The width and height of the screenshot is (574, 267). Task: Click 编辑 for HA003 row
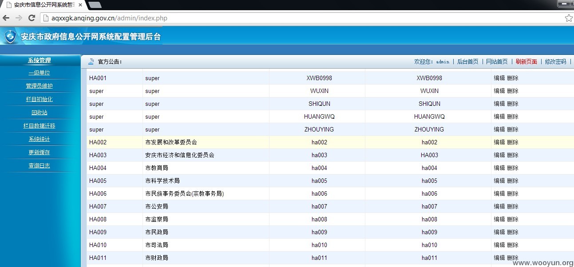click(499, 155)
